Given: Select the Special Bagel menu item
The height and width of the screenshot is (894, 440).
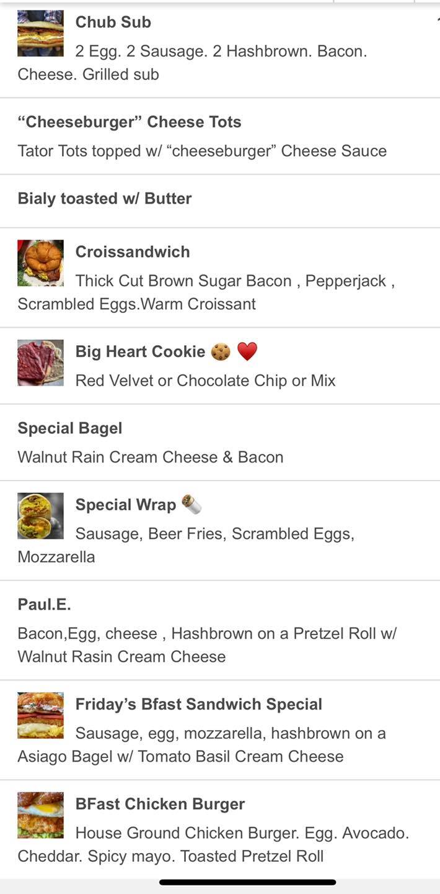Looking at the screenshot, I should point(70,428).
